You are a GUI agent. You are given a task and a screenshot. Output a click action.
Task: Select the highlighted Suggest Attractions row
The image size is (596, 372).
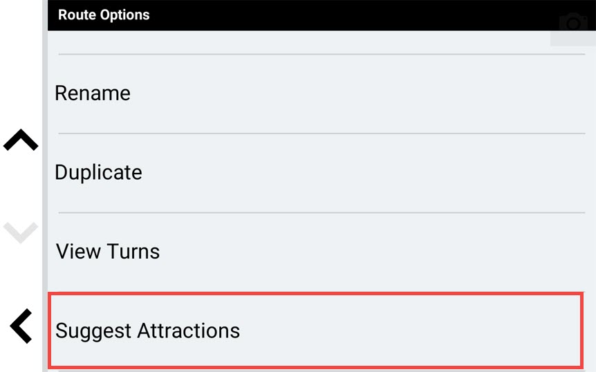(x=316, y=331)
